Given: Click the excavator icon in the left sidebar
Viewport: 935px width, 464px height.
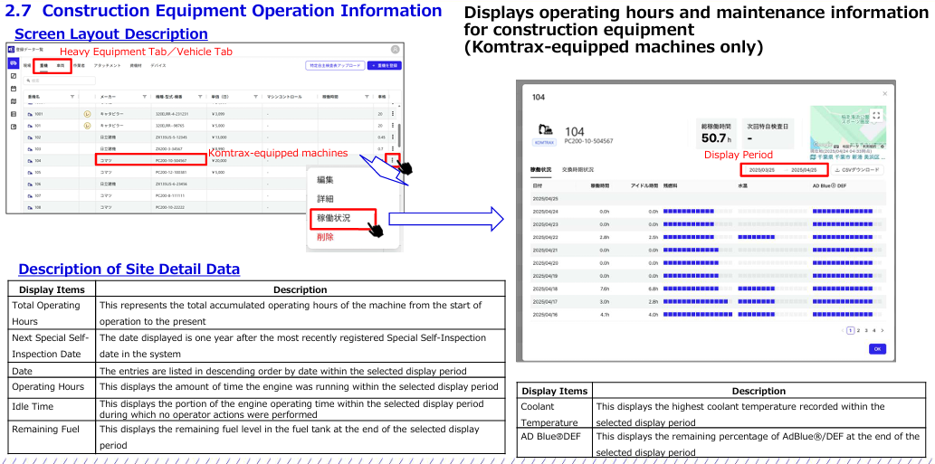Looking at the screenshot, I should [13, 65].
